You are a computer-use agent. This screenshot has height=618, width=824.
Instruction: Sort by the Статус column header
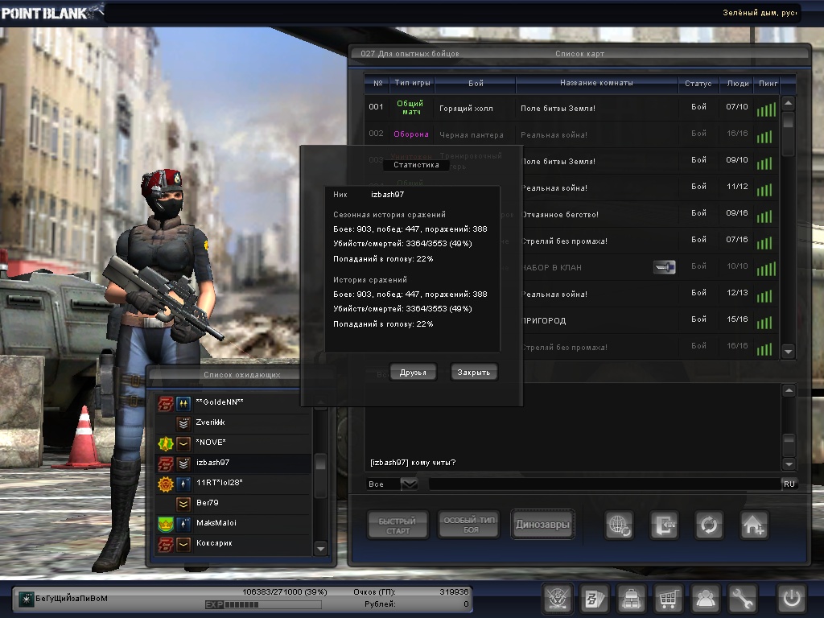[698, 83]
